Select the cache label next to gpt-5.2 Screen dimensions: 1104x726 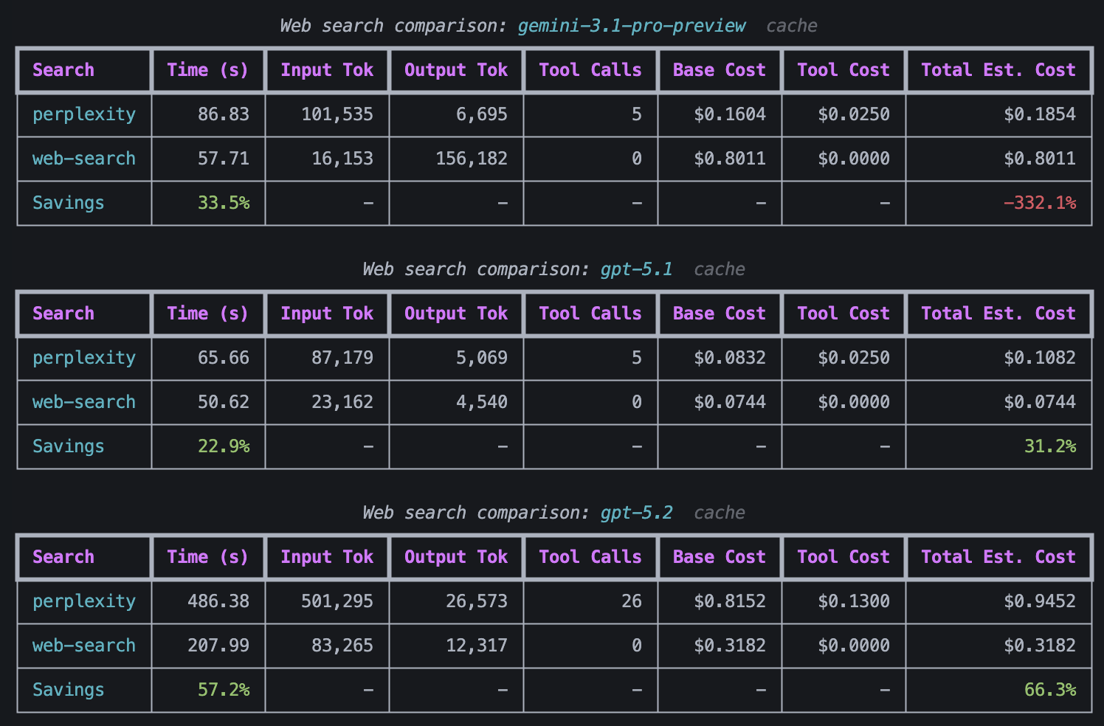pyautogui.click(x=719, y=512)
